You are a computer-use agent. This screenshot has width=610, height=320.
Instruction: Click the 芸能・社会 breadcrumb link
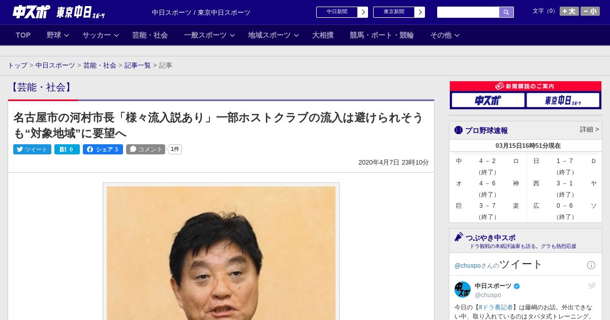pyautogui.click(x=100, y=66)
